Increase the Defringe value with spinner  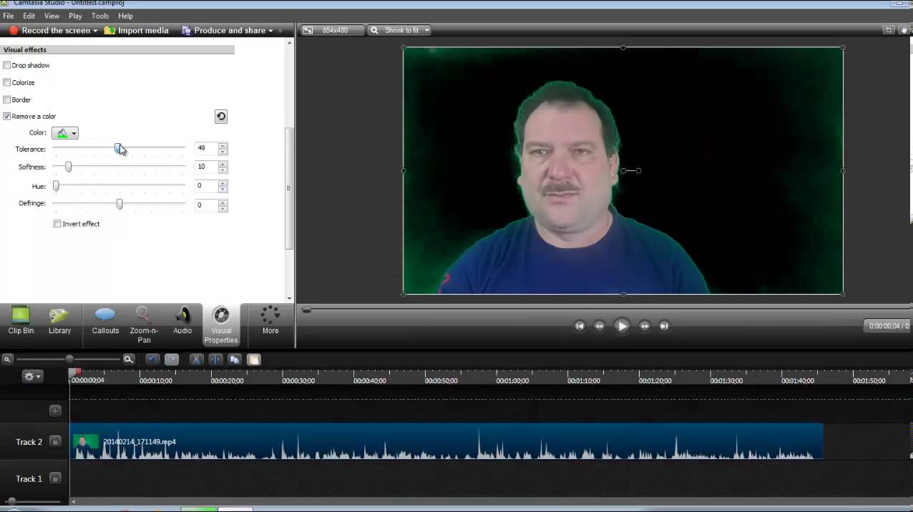(x=223, y=202)
